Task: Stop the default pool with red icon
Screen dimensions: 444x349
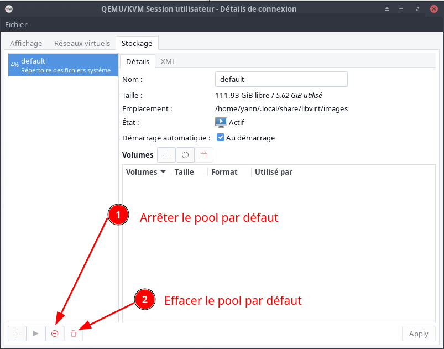Action: 55,334
